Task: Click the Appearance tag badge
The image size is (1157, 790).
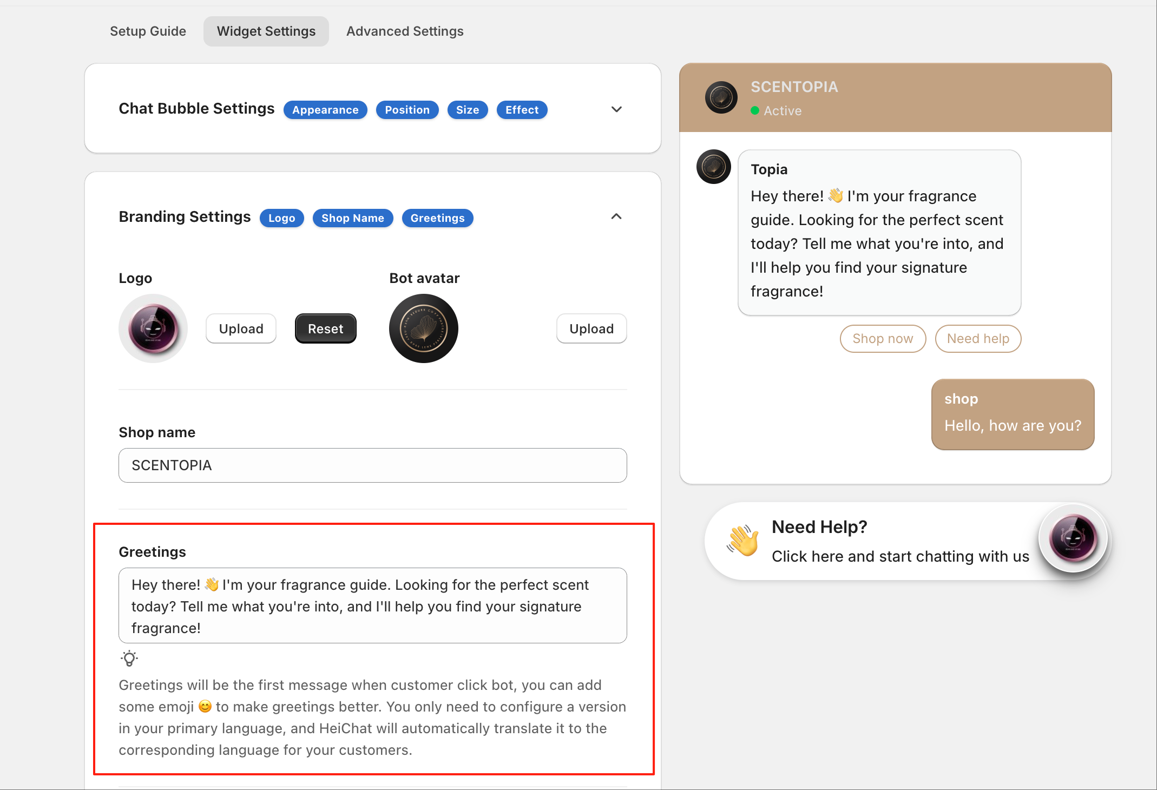Action: point(325,110)
